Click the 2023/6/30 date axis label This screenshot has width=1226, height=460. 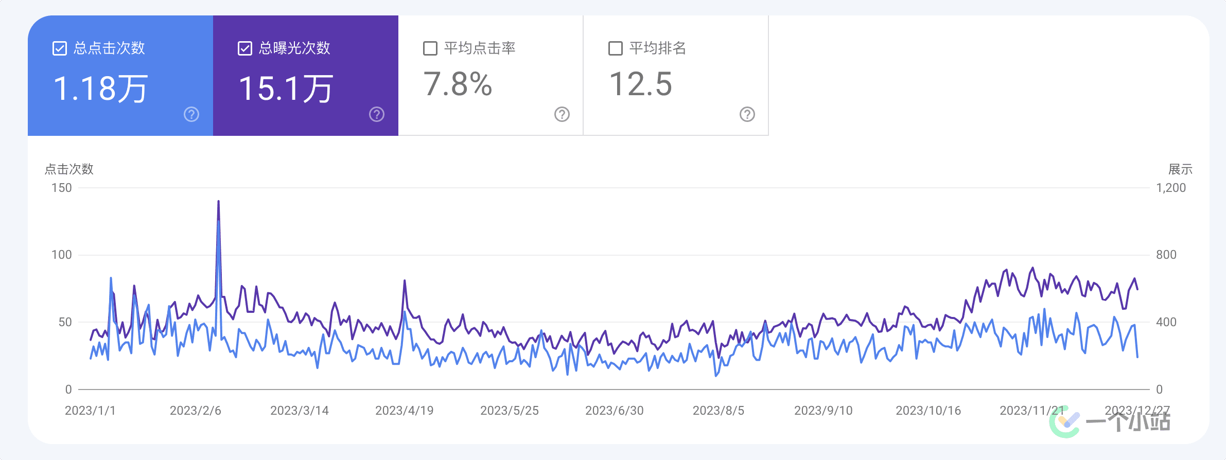[x=614, y=411]
